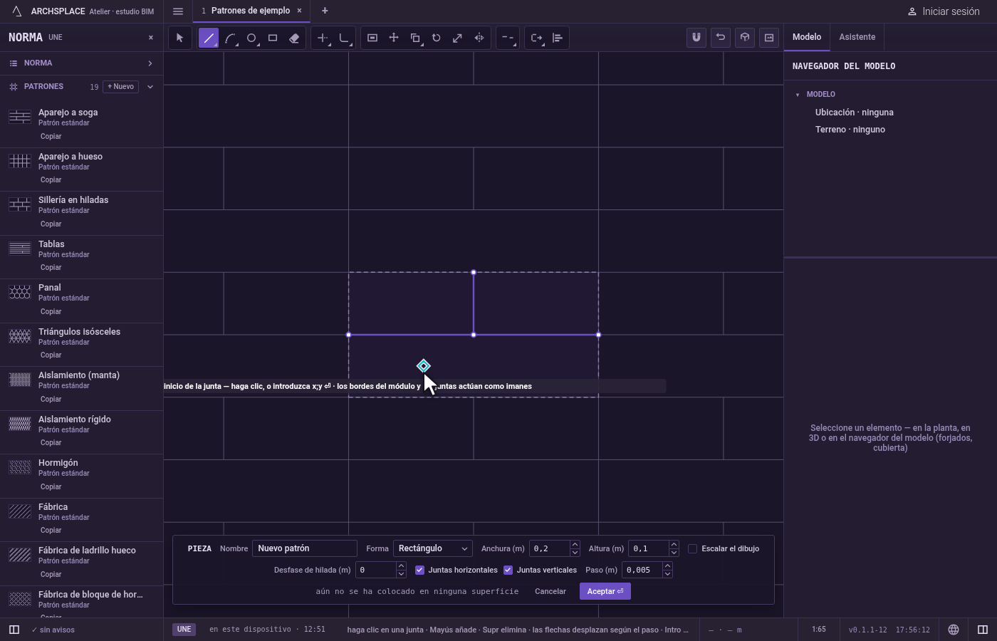Toggle the magnet snapping icon
The image size is (997, 641).
coord(696,38)
